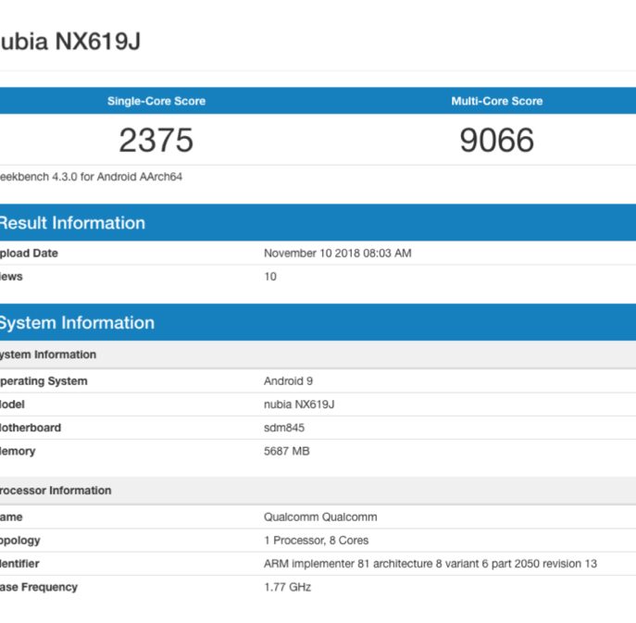The width and height of the screenshot is (636, 623).
Task: Click the Processor Information subheader row
Action: pyautogui.click(x=56, y=491)
